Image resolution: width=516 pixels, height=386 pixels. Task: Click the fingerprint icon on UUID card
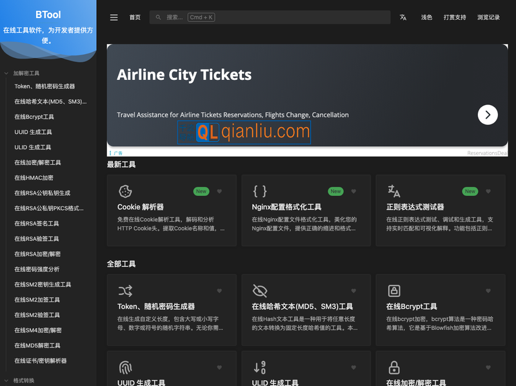126,367
